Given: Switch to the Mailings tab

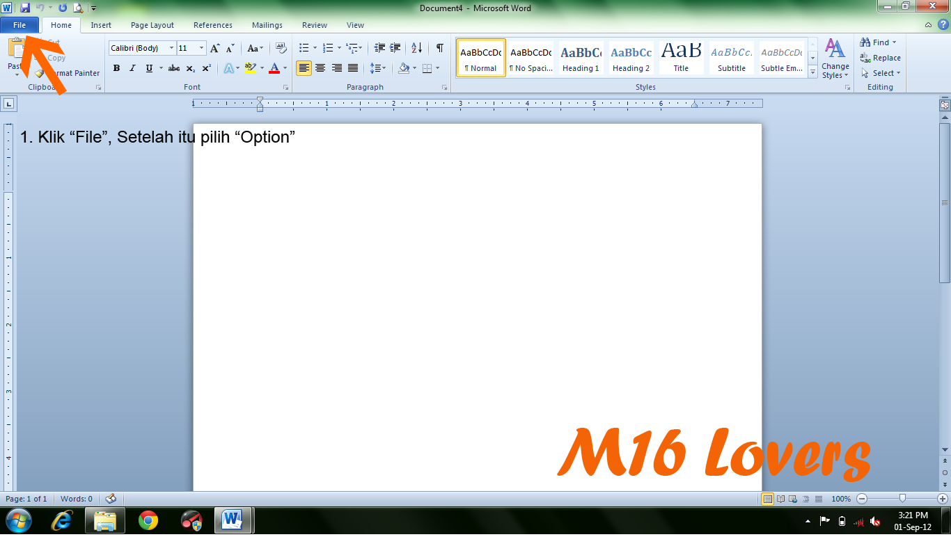Looking at the screenshot, I should click(x=267, y=25).
